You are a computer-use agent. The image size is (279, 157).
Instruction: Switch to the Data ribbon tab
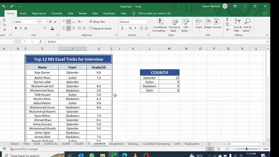click(71, 14)
